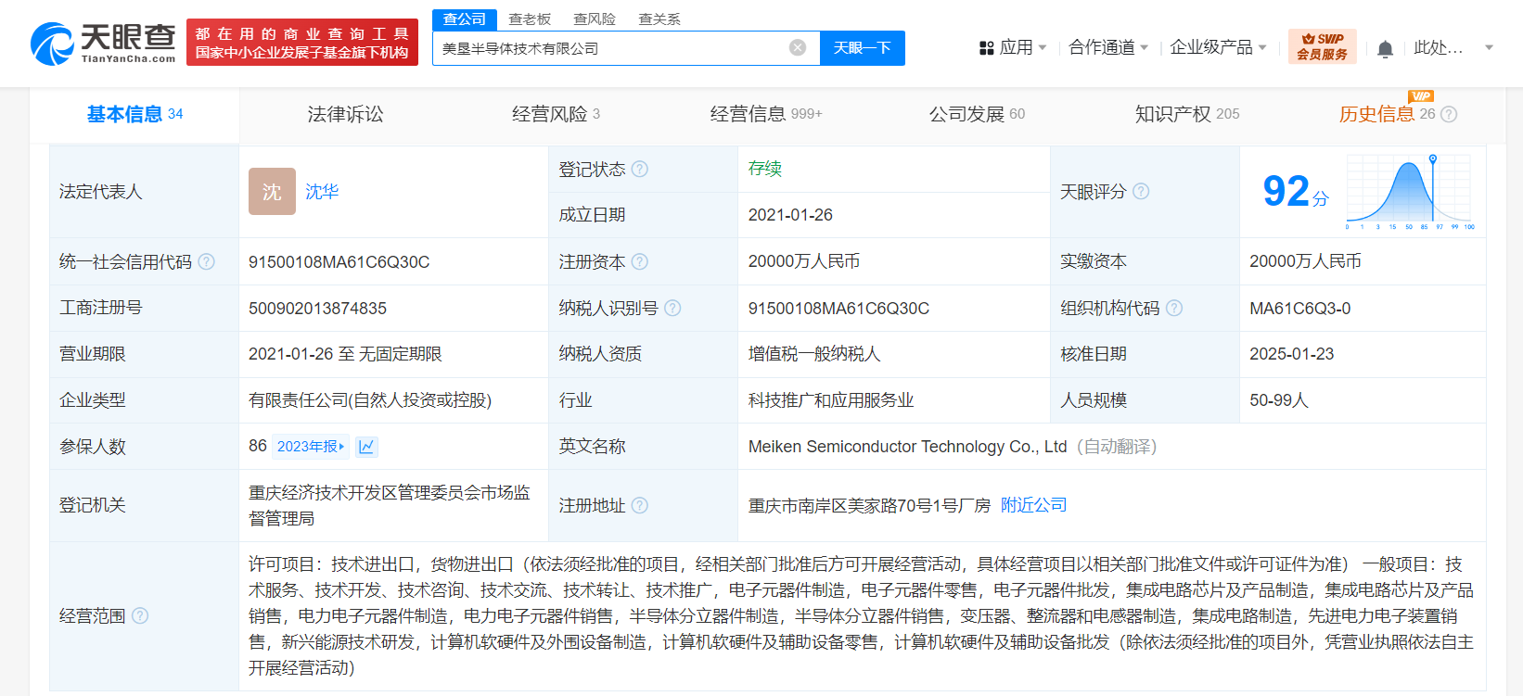Open legal representative 沈华 link
Viewport: 1523px width, 696px height.
coord(322,192)
